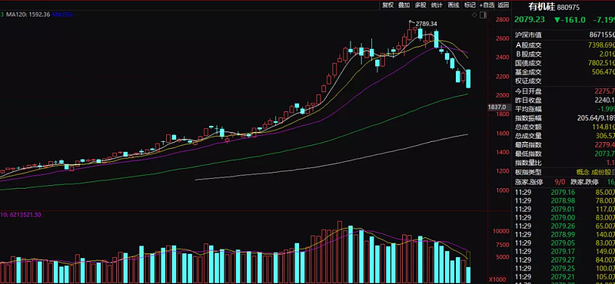Click the 复权 toolbar button
The image size is (615, 284).
click(x=388, y=5)
